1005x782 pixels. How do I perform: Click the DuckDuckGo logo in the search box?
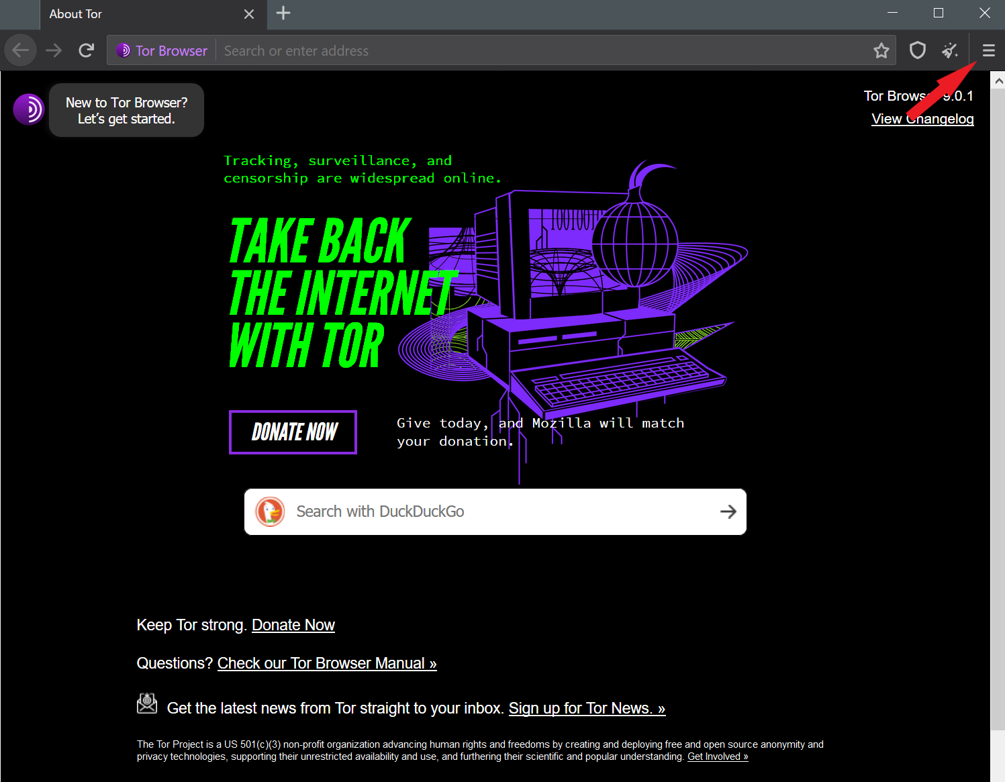tap(270, 511)
